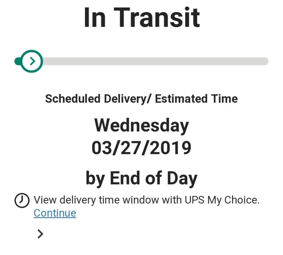Click View delivery time window message
The width and height of the screenshot is (283, 255).
click(147, 200)
